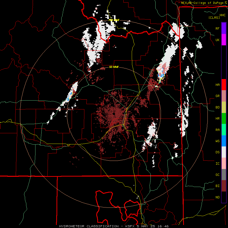
Task: Select the pink IC ice crystals swatch
Action: tap(224, 163)
